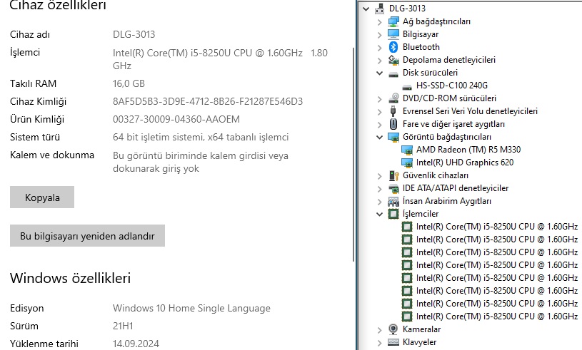Viewport: 582px width, 350px height.
Task: Click the Kameralar webcam icon
Action: 393,329
